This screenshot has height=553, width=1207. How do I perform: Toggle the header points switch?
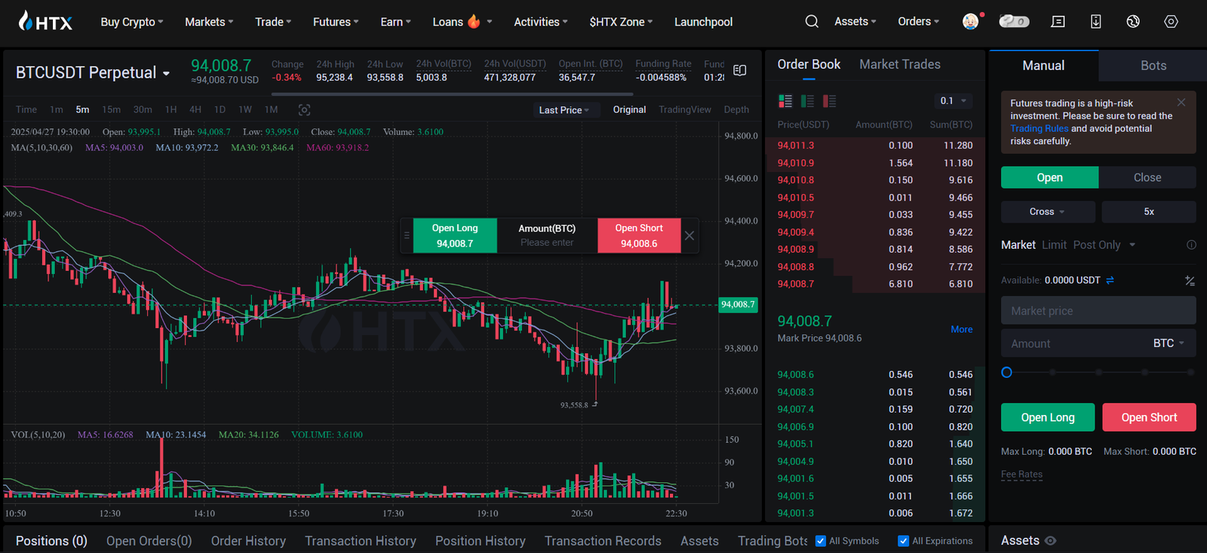(1014, 21)
